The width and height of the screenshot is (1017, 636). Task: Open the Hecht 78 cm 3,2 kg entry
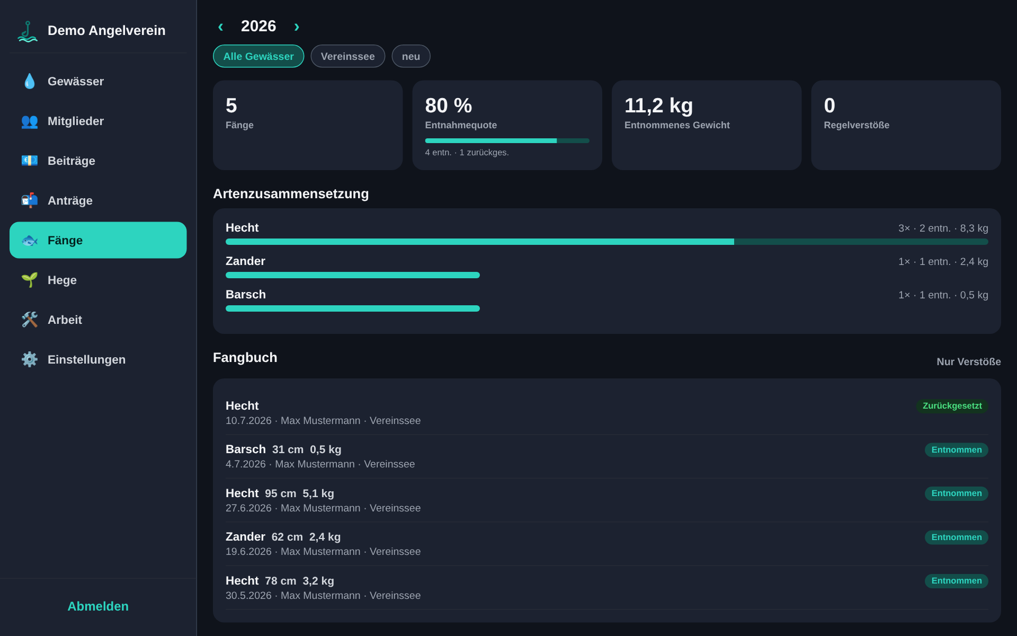606,588
